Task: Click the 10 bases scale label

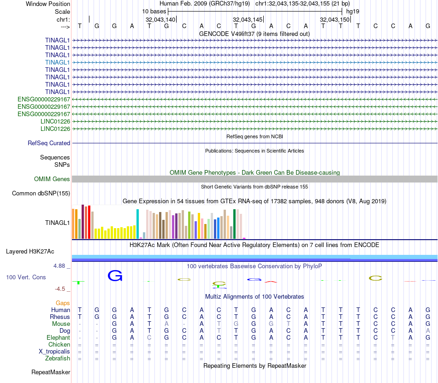Action: coord(154,12)
